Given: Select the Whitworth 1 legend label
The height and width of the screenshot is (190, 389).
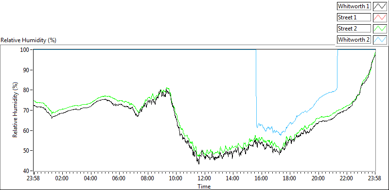Looking at the screenshot, I should pyautogui.click(x=354, y=6).
